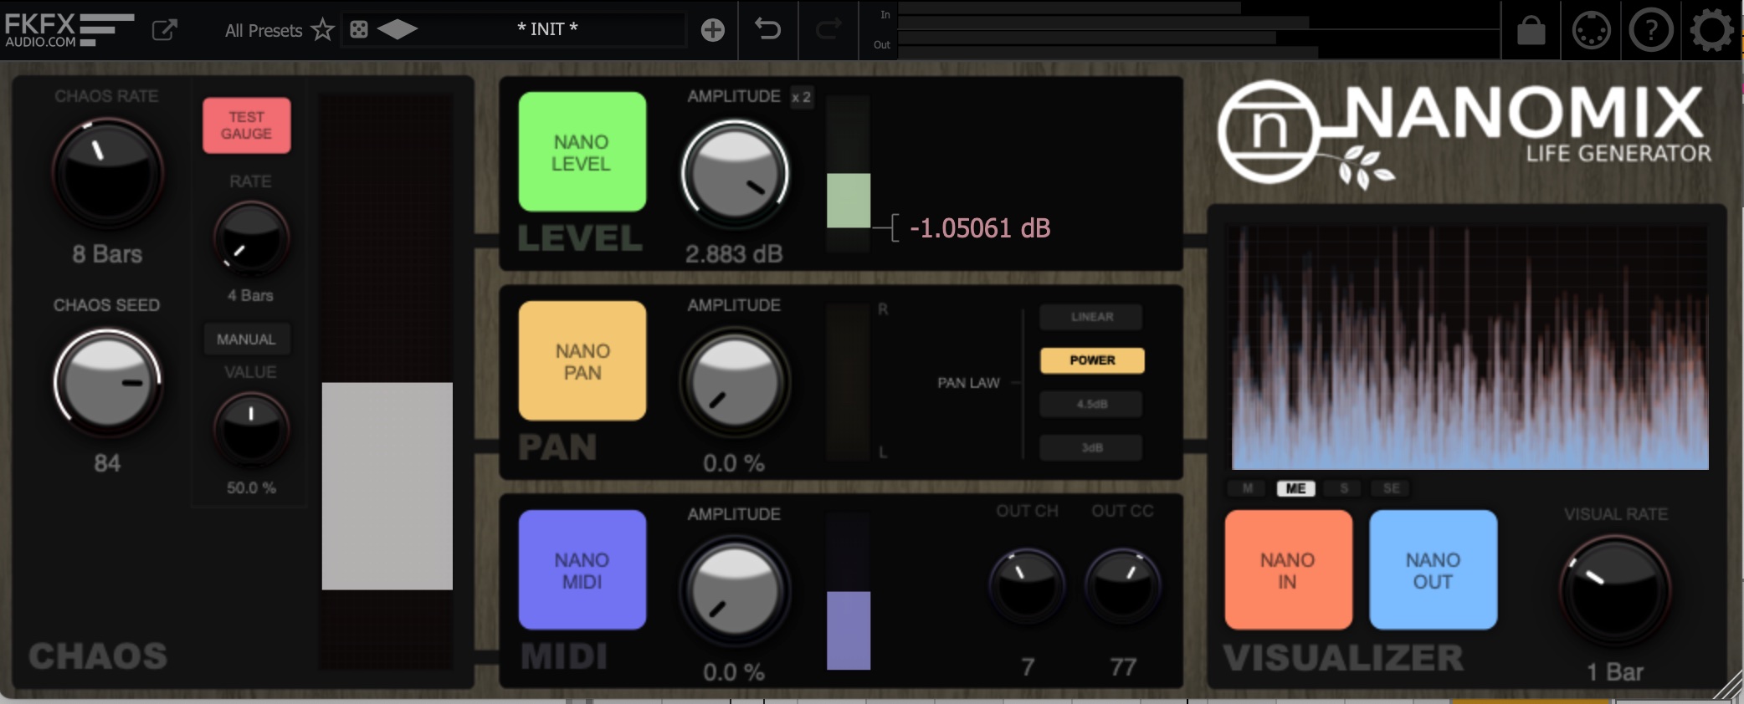Screen dimensions: 1744x704
Task: Click the chaos gauge gray bar
Action: click(387, 486)
